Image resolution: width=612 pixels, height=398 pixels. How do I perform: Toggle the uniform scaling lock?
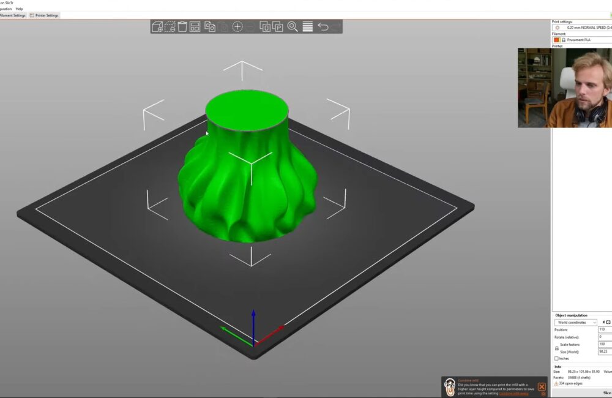[557, 348]
